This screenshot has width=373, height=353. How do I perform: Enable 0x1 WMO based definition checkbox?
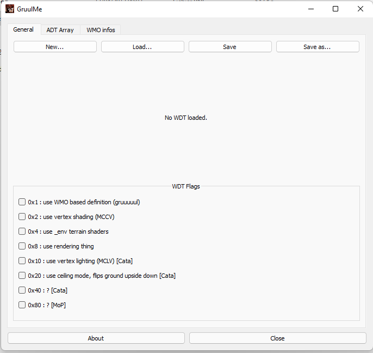coord(22,202)
